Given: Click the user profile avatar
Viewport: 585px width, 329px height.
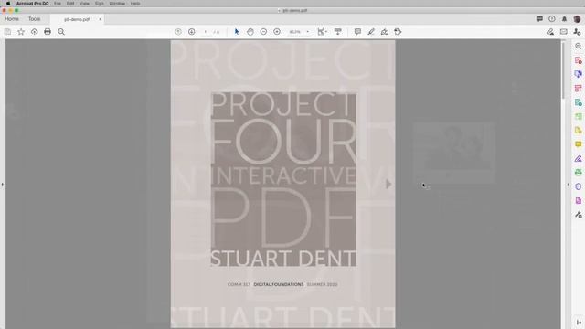Looking at the screenshot, I should click(x=577, y=18).
